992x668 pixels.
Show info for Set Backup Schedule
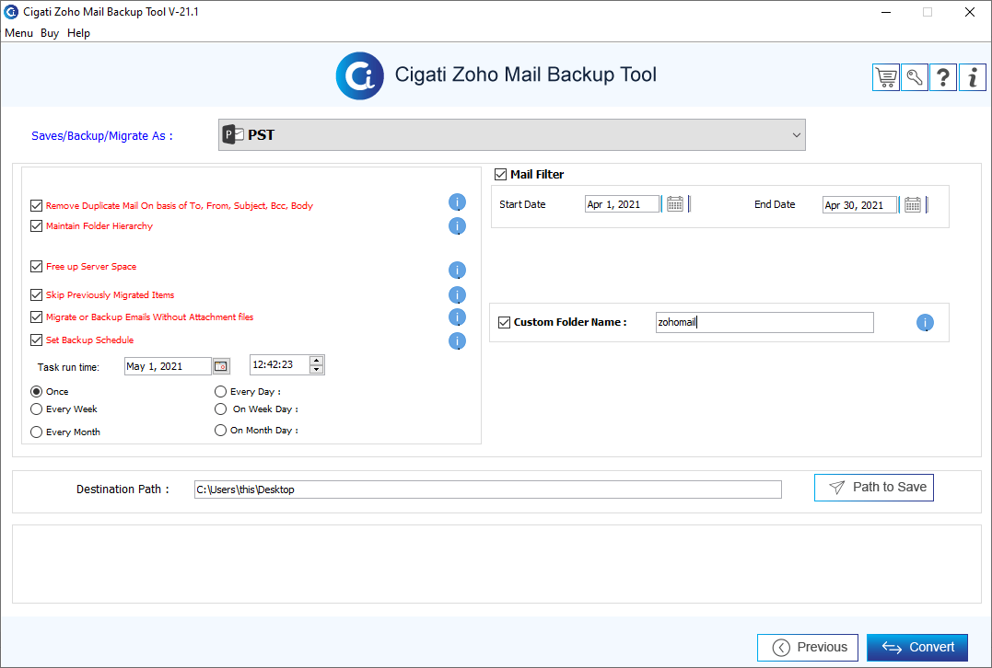point(458,340)
